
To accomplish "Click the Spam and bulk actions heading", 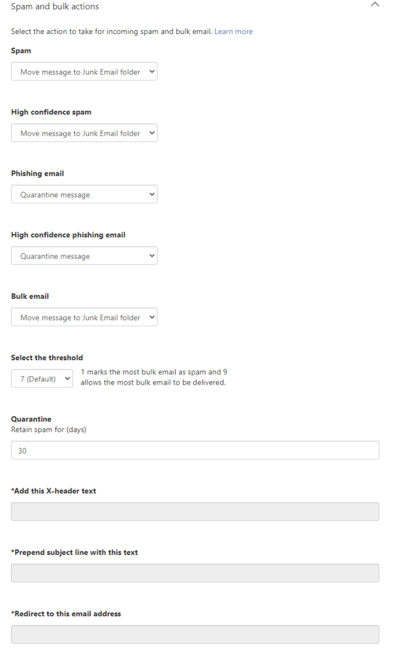I will point(55,6).
